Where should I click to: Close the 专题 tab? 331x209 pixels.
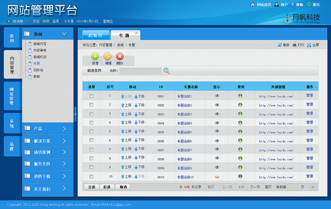coord(136,33)
